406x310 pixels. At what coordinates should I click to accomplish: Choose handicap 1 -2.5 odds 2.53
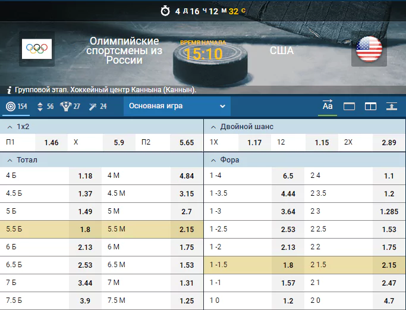click(x=288, y=230)
